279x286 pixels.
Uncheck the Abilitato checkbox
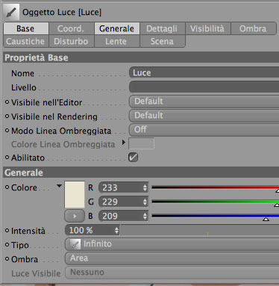coord(133,158)
